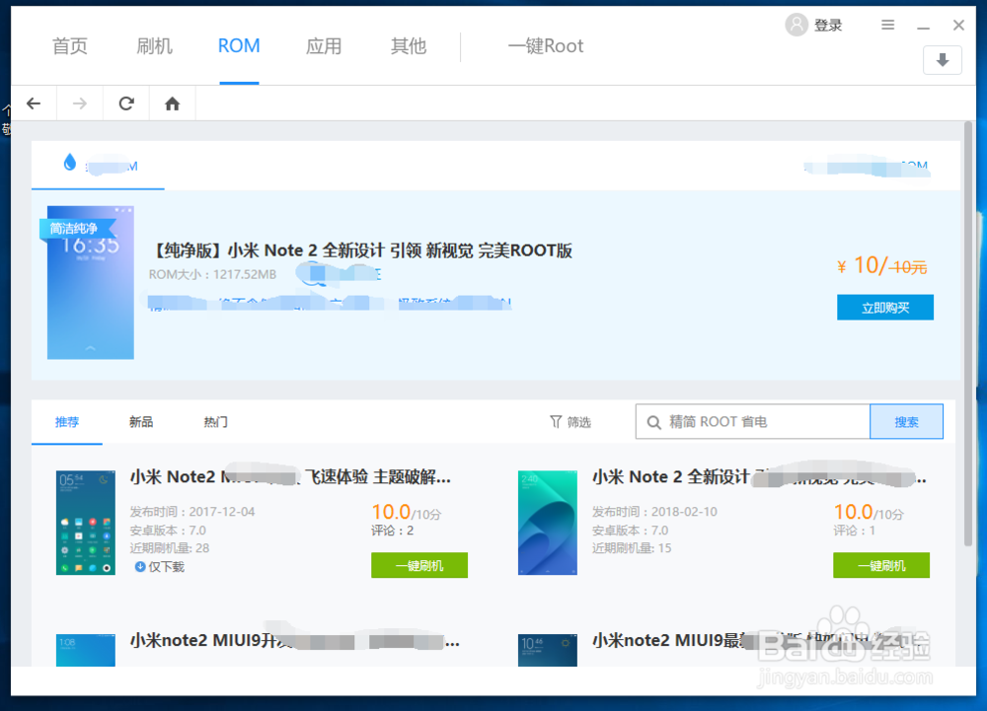Click the 05:54 home screen ROM thumbnail
The width and height of the screenshot is (987, 711).
86,523
